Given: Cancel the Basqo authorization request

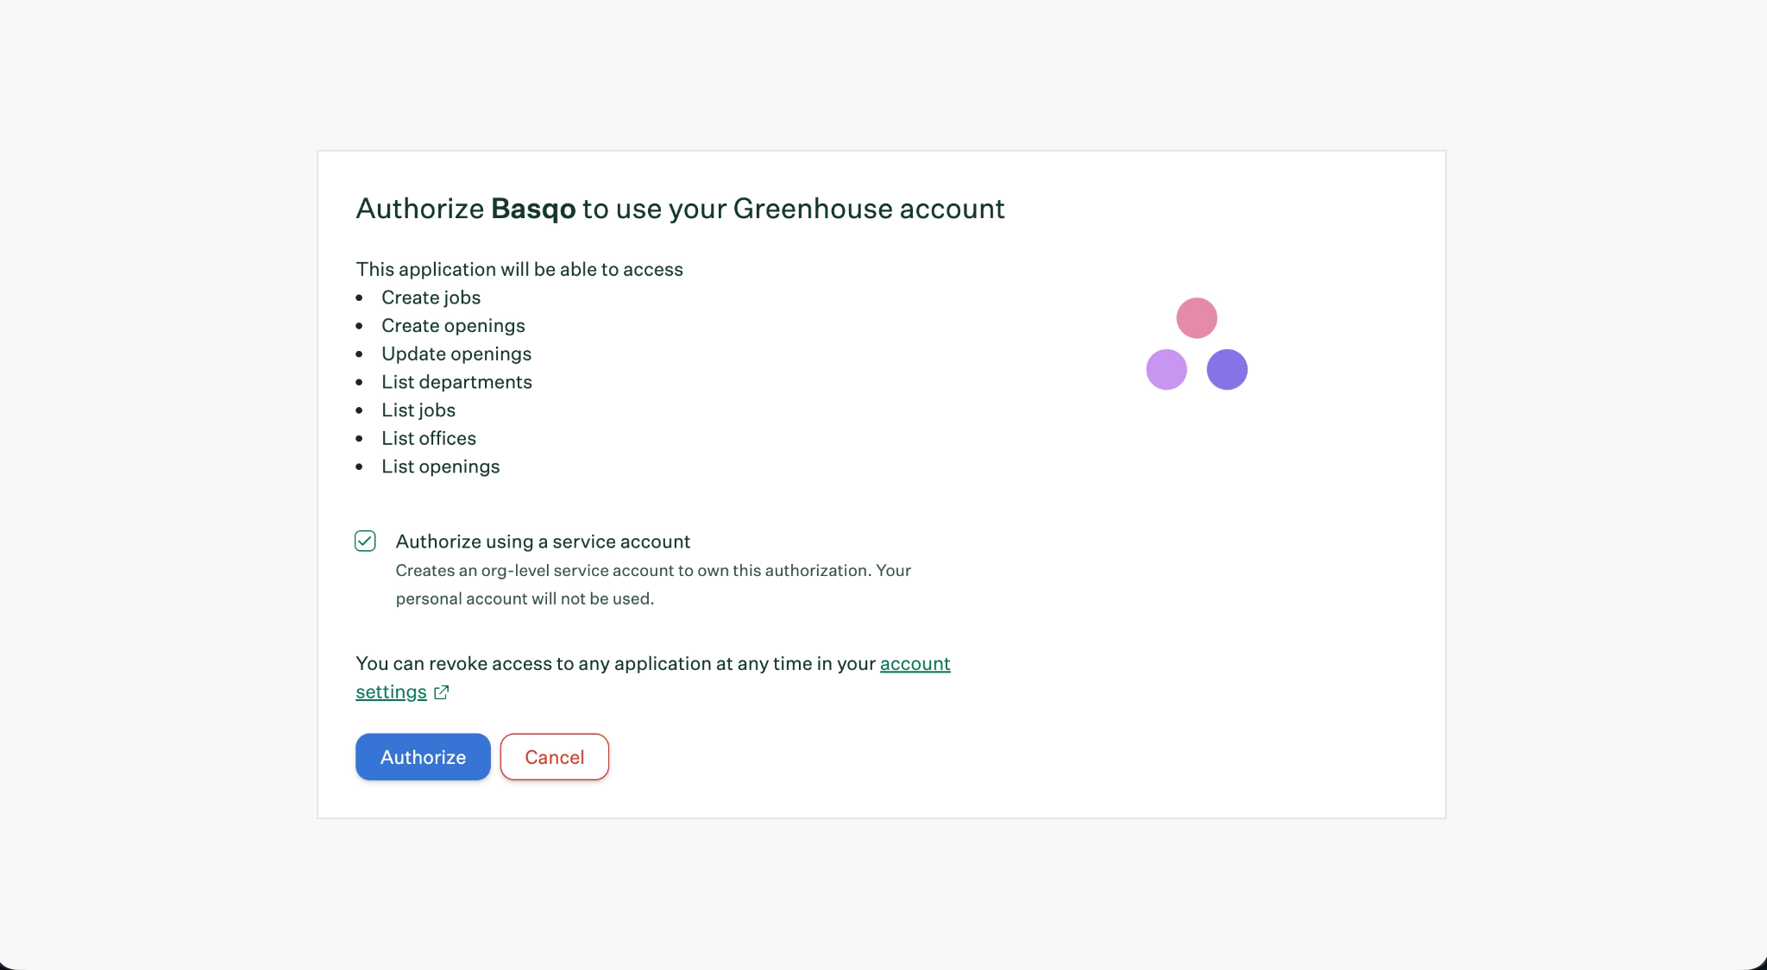Looking at the screenshot, I should [555, 756].
